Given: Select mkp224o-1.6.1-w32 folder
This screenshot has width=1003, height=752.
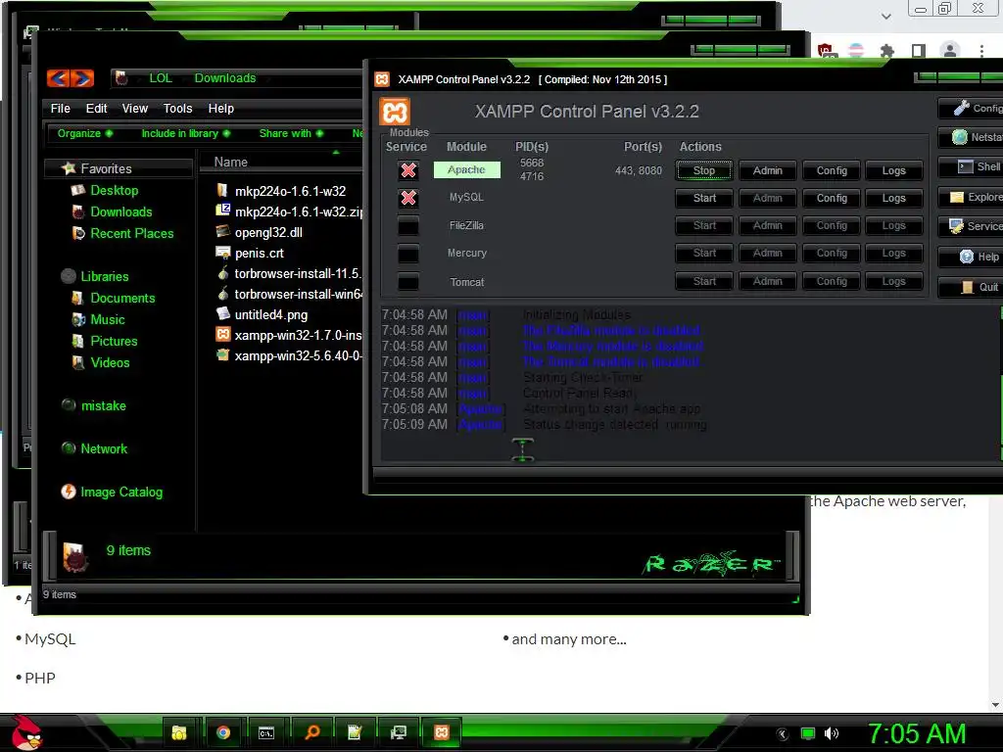Looking at the screenshot, I should coord(290,191).
